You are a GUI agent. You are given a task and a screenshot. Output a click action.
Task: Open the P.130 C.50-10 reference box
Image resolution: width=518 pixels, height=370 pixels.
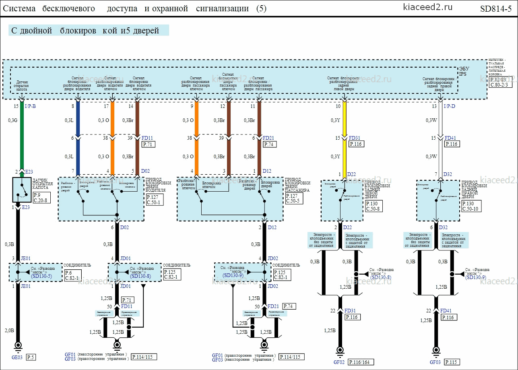point(472,207)
